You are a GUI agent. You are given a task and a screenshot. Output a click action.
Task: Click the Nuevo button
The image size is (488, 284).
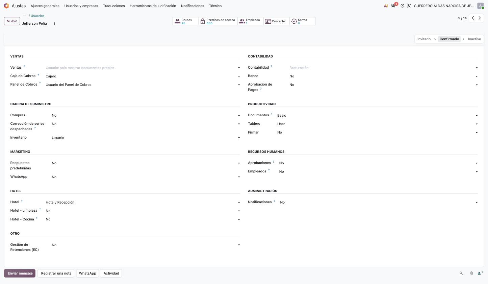coord(12,21)
